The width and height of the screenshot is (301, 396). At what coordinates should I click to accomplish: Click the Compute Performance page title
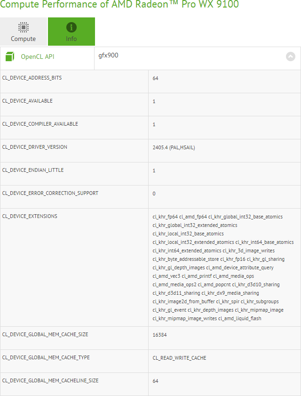tap(119, 5)
